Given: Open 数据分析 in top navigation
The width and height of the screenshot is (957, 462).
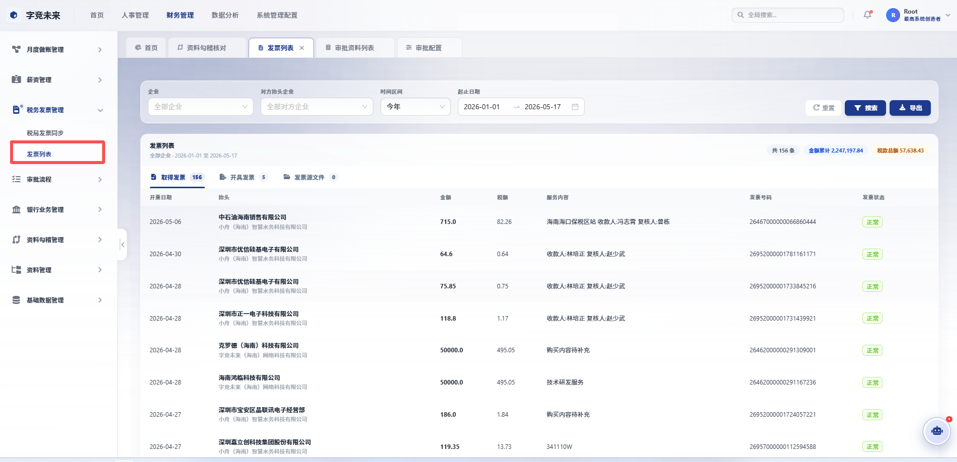Looking at the screenshot, I should [x=225, y=15].
